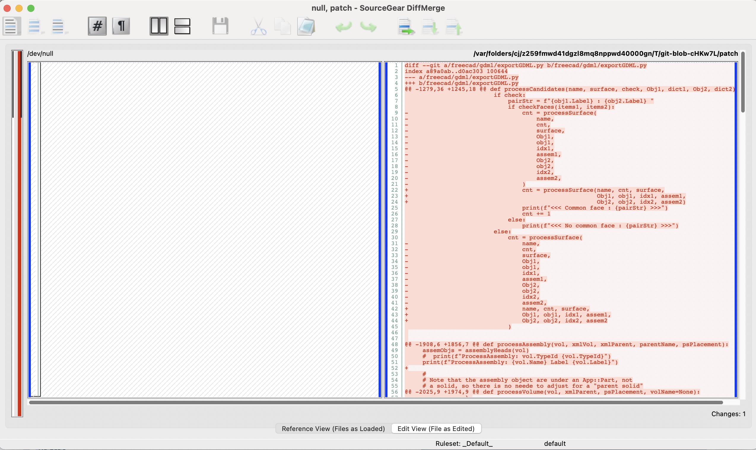Click 'index a89a0ab..d0ac303 100644' line
The image size is (756, 450).
point(456,71)
